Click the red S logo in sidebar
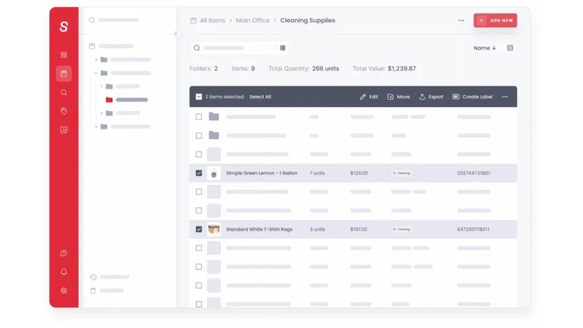The height and width of the screenshot is (328, 583). pos(64,27)
